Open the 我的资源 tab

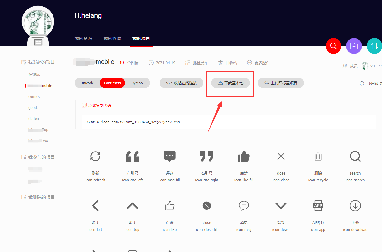(x=83, y=38)
